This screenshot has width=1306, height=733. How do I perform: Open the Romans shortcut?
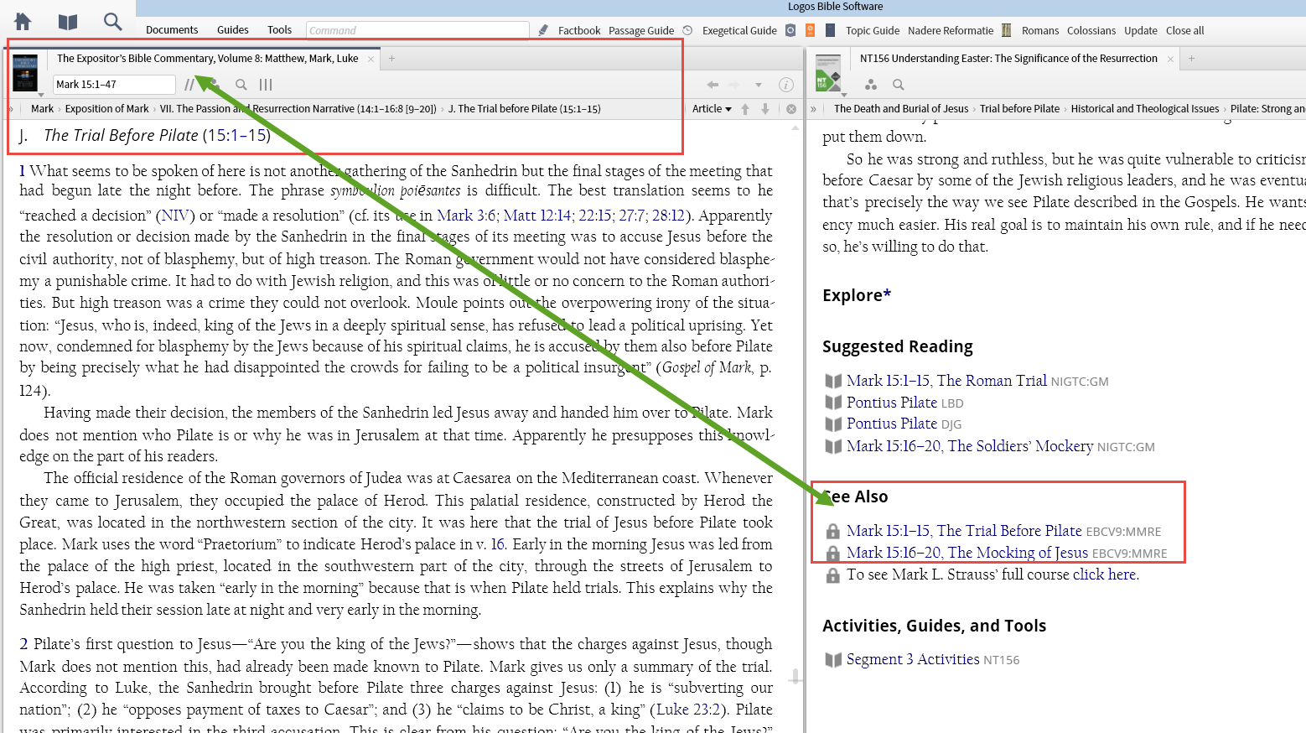pyautogui.click(x=1040, y=31)
